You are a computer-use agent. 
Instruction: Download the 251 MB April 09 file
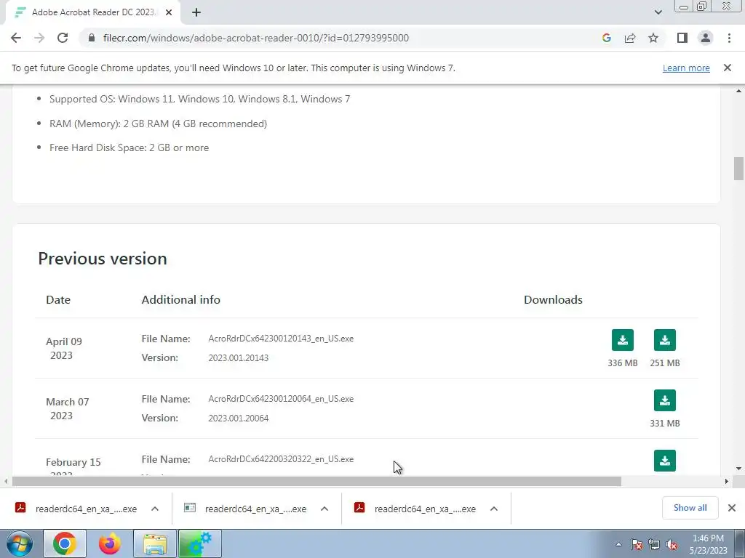point(665,340)
